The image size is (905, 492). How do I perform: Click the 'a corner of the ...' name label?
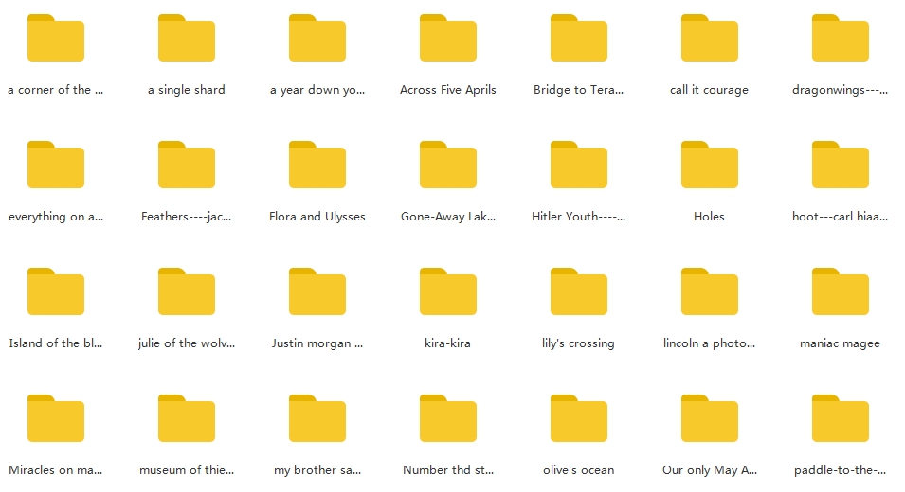(x=55, y=90)
